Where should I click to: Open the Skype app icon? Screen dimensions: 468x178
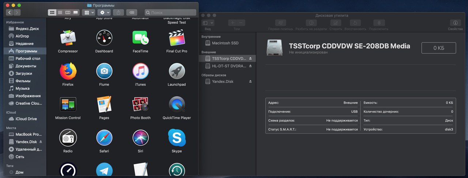pyautogui.click(x=177, y=138)
